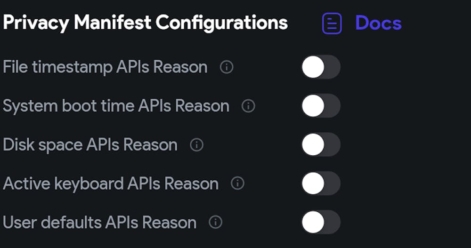Show info for System boot time APIs Reason
The width and height of the screenshot is (471, 248).
click(248, 106)
